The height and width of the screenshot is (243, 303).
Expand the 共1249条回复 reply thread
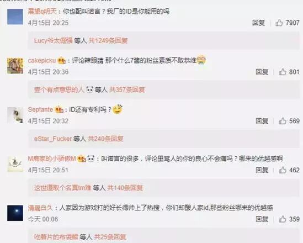pyautogui.click(x=108, y=41)
